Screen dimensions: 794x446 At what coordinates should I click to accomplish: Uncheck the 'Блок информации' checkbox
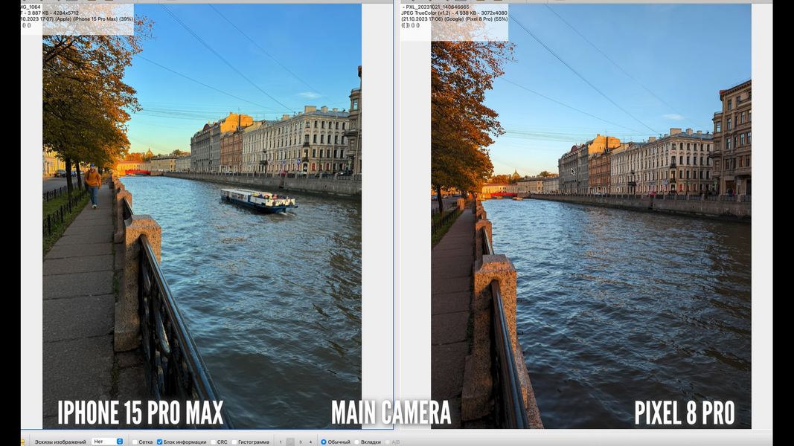[x=159, y=442]
